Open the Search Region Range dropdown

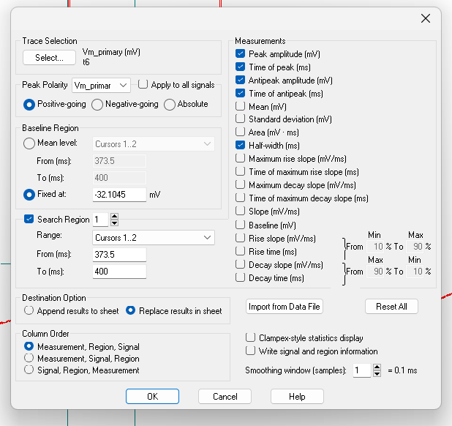pos(154,238)
